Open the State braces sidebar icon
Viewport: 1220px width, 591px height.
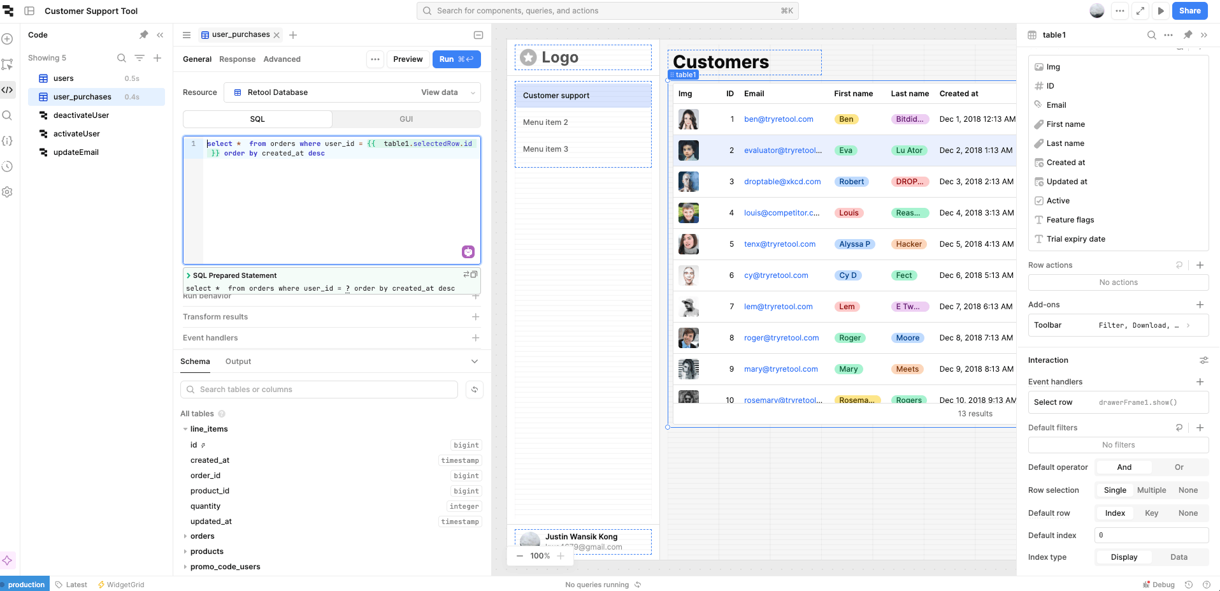click(x=7, y=141)
